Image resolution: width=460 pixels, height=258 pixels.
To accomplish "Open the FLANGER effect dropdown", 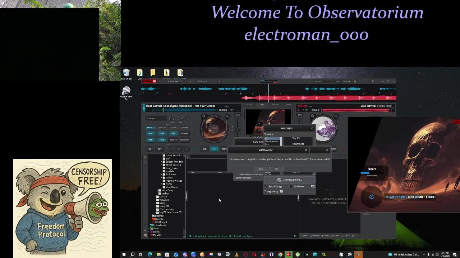I will point(156,119).
